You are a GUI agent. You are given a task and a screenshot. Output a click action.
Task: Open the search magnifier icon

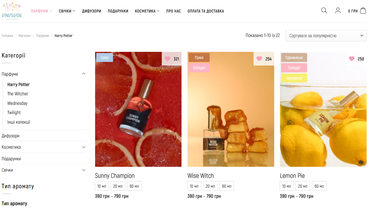click(324, 10)
